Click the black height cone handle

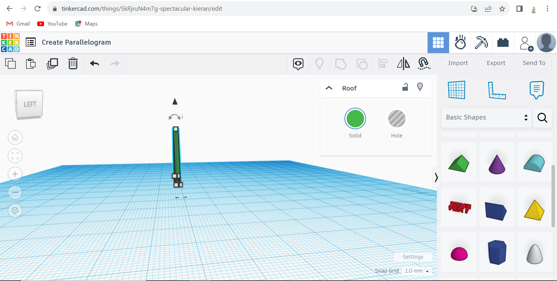[175, 101]
